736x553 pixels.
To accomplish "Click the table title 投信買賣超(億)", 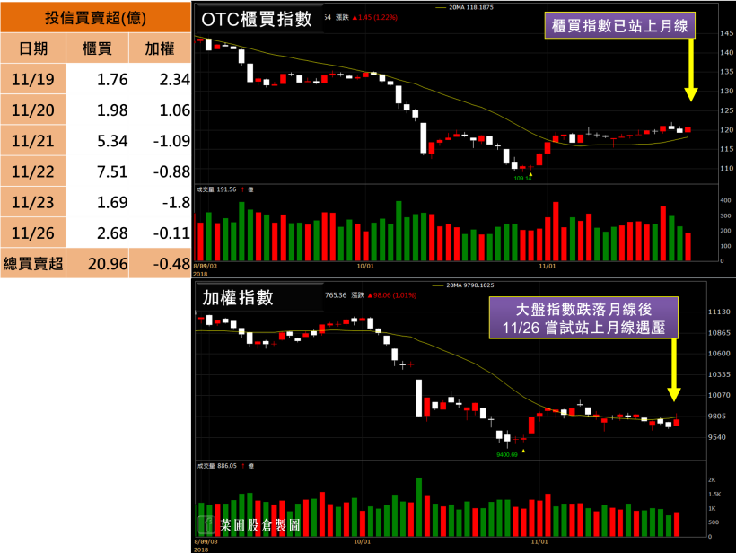I will [x=96, y=17].
